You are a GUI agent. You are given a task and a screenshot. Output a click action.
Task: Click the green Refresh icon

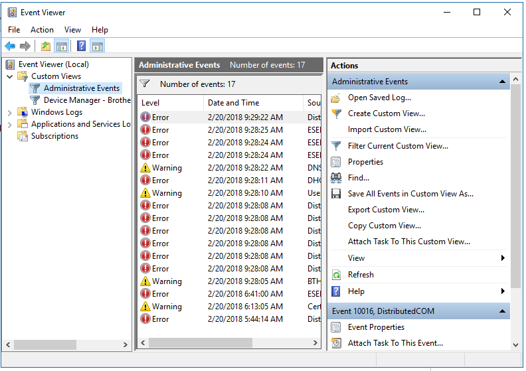[336, 275]
